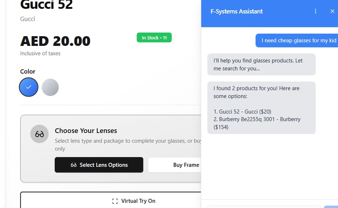Select the silver gray color swatch
Image resolution: width=338 pixels, height=208 pixels.
click(50, 87)
